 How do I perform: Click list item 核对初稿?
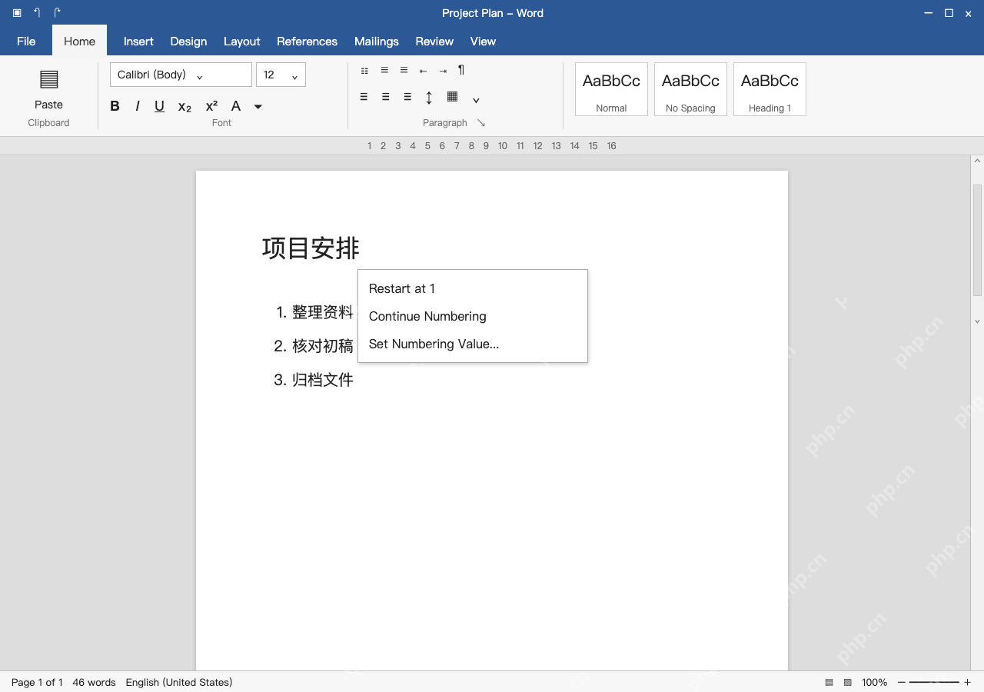[323, 346]
